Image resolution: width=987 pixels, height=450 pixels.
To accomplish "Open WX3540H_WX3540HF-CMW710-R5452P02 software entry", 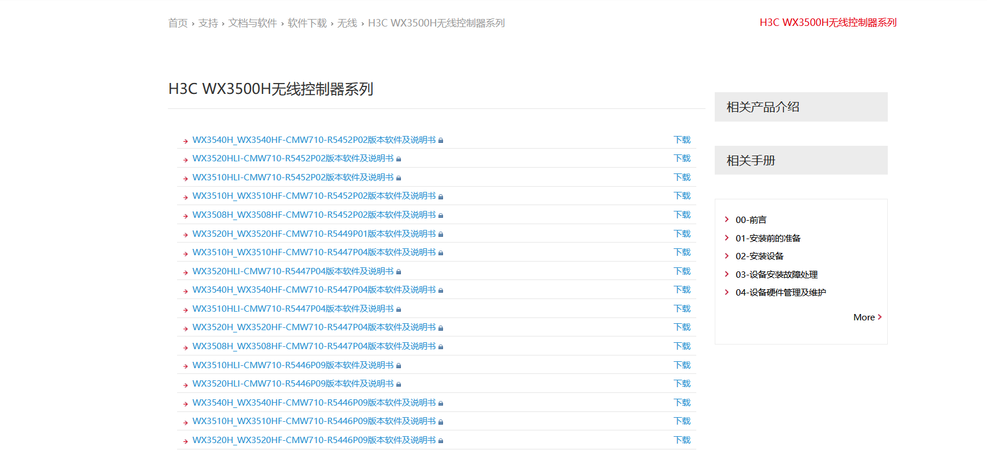I will [x=314, y=140].
